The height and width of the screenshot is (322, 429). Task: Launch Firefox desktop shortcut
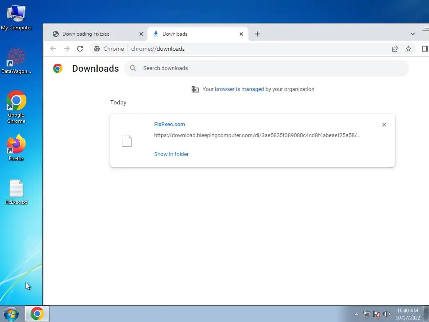(x=16, y=147)
